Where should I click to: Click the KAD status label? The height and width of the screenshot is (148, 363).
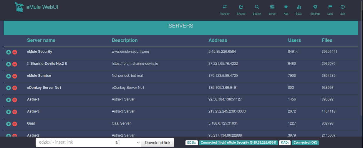[285, 143]
